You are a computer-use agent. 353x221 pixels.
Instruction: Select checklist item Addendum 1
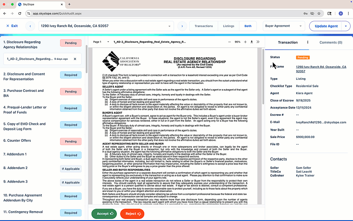[15, 154]
